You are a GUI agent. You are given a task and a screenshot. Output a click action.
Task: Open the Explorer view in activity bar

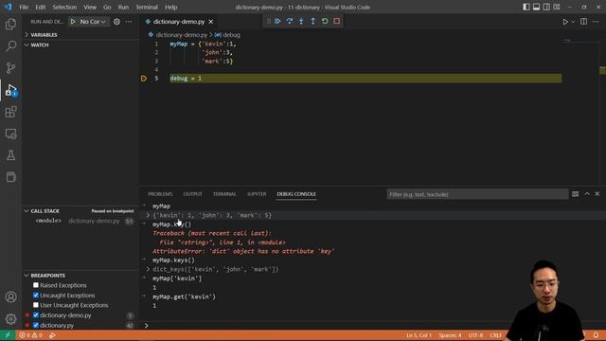tap(10, 25)
